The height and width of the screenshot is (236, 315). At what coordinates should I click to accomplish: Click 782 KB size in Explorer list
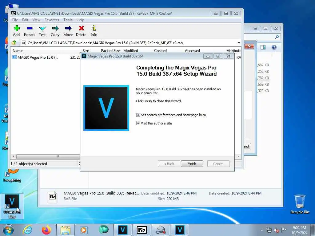tap(263, 78)
